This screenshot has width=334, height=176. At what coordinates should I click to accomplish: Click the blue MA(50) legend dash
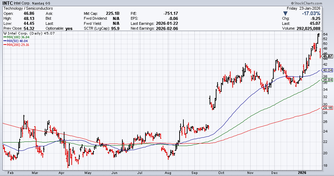click(x=4, y=41)
